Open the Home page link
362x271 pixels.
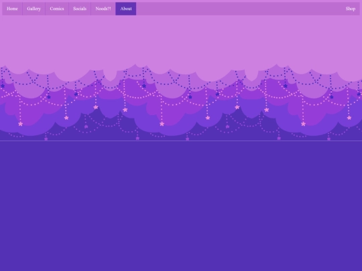coord(12,9)
